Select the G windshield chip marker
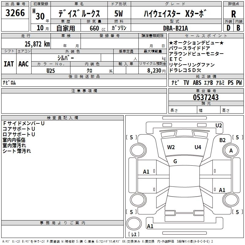The height and width of the screenshot is (245, 245). [175, 161]
